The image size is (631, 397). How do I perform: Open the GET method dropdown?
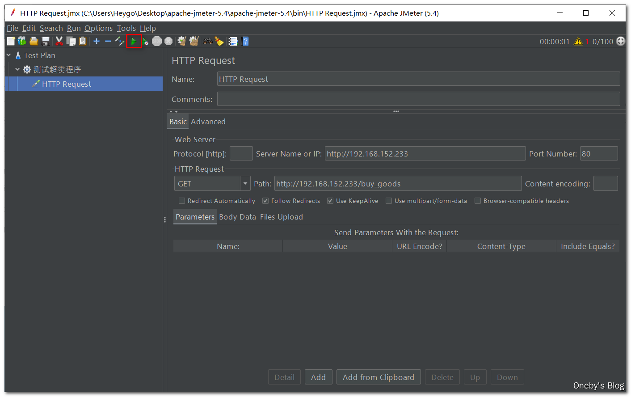(x=245, y=183)
